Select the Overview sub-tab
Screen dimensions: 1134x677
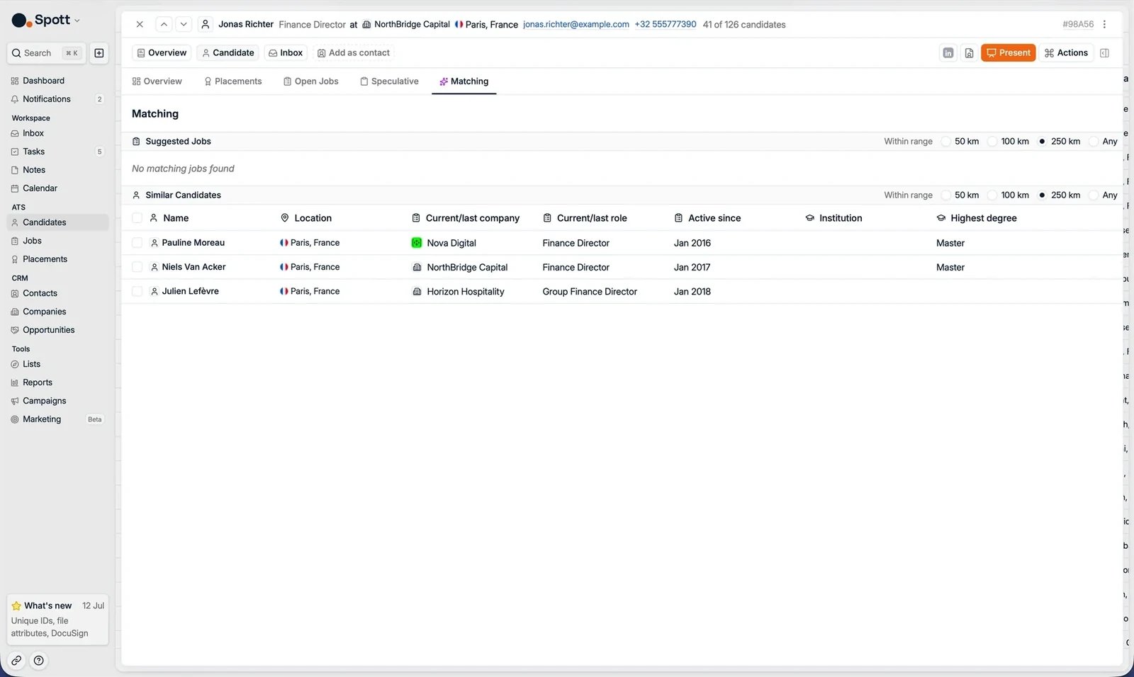157,81
